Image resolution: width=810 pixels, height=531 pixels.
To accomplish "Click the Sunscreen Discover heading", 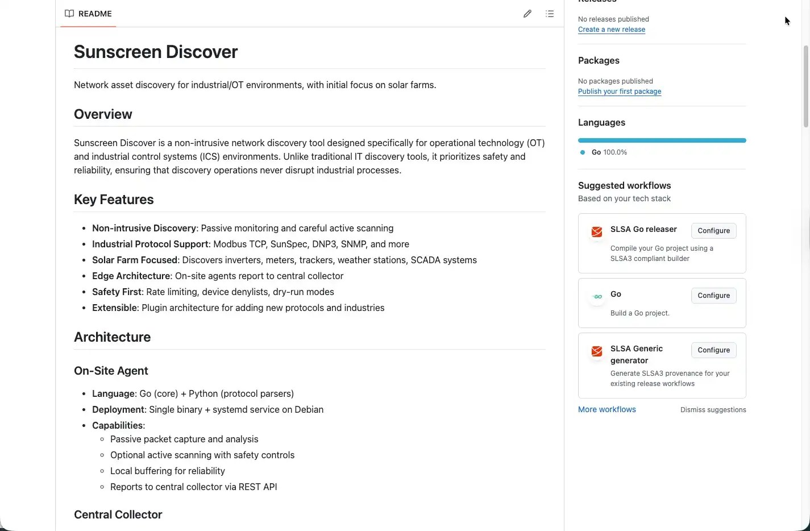I will click(156, 52).
